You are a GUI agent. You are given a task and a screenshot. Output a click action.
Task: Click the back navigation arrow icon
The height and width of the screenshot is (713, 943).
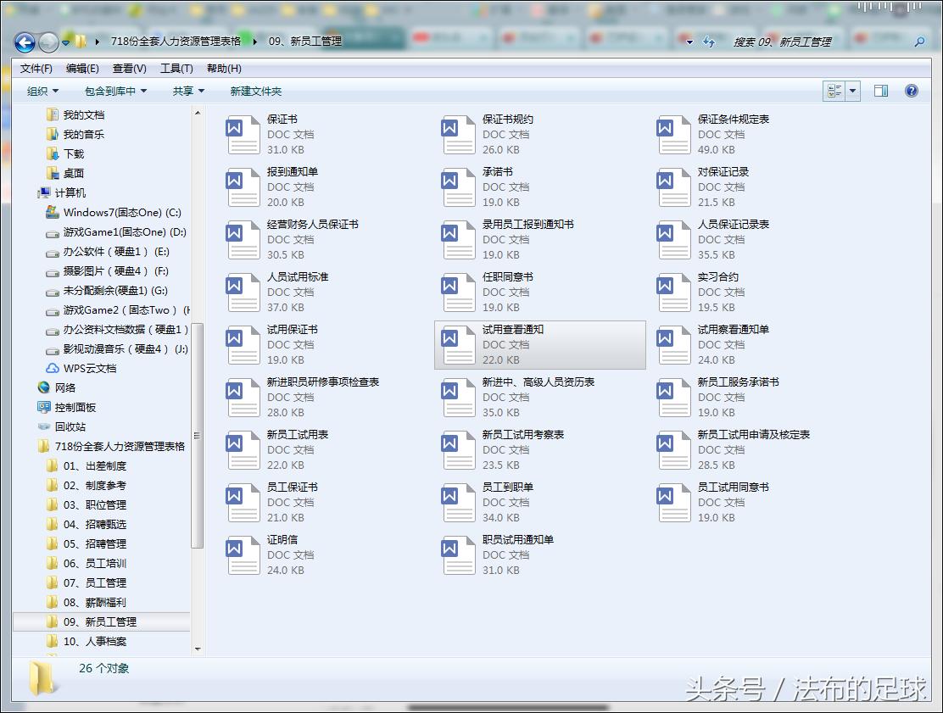pyautogui.click(x=25, y=42)
